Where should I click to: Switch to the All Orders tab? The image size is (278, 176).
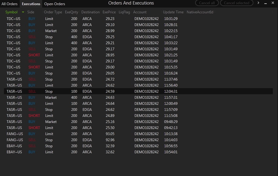click(9, 4)
